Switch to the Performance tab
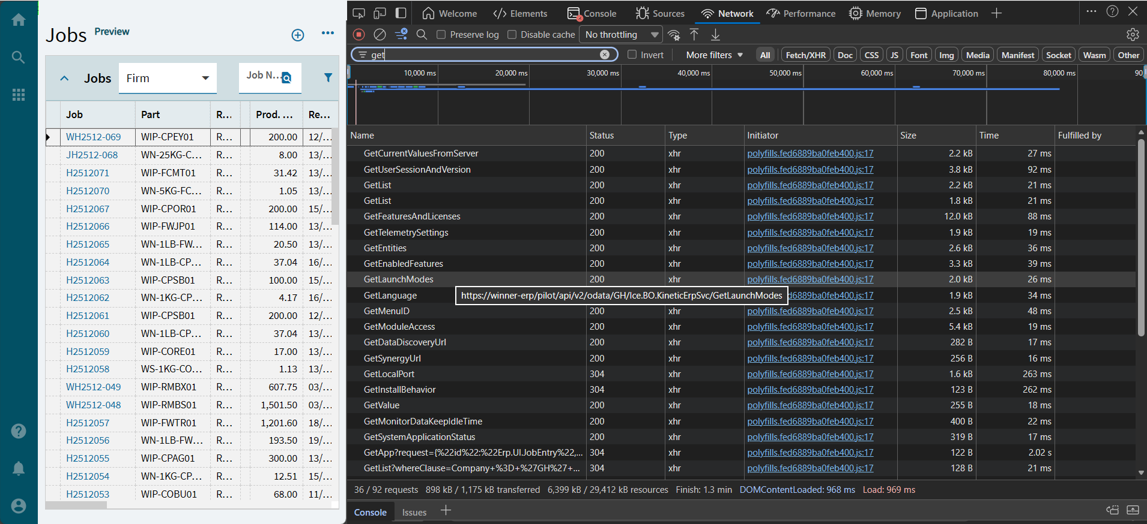Viewport: 1147px width, 524px height. click(801, 13)
